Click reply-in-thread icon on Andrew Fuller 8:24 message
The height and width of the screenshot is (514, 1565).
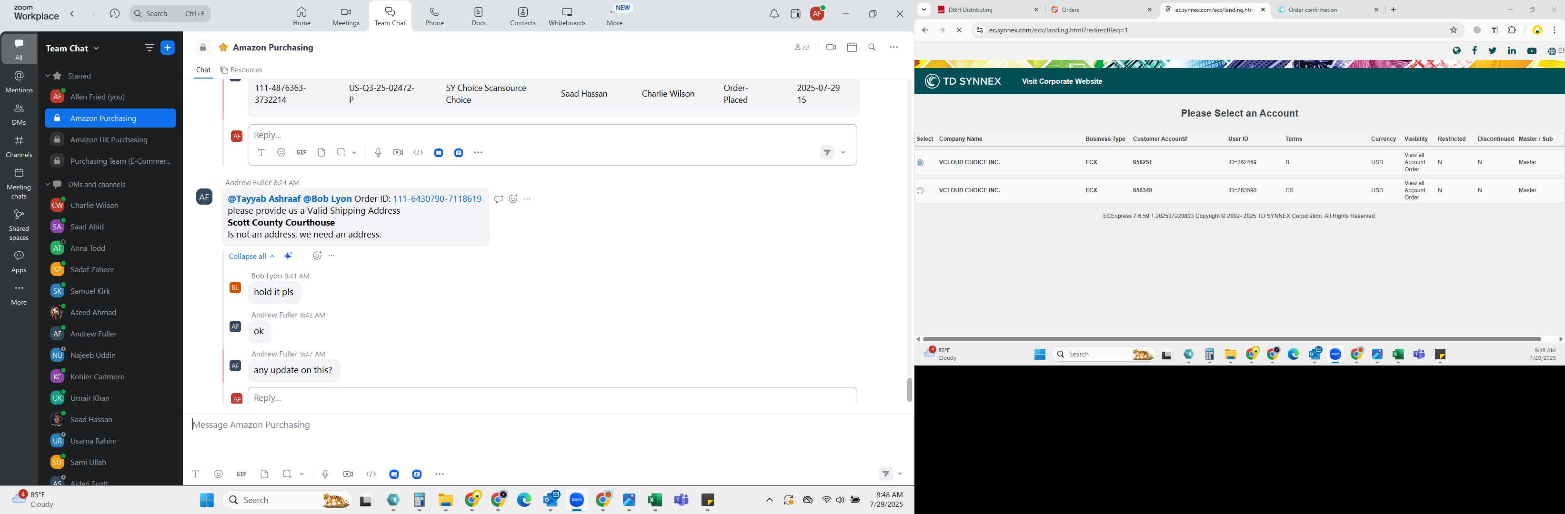(x=498, y=199)
